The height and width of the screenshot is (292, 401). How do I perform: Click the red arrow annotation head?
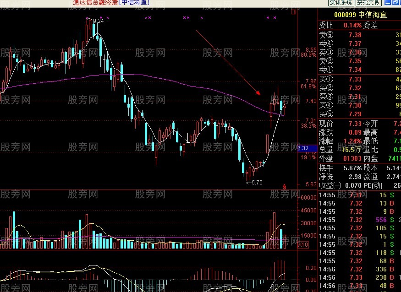click(x=258, y=93)
